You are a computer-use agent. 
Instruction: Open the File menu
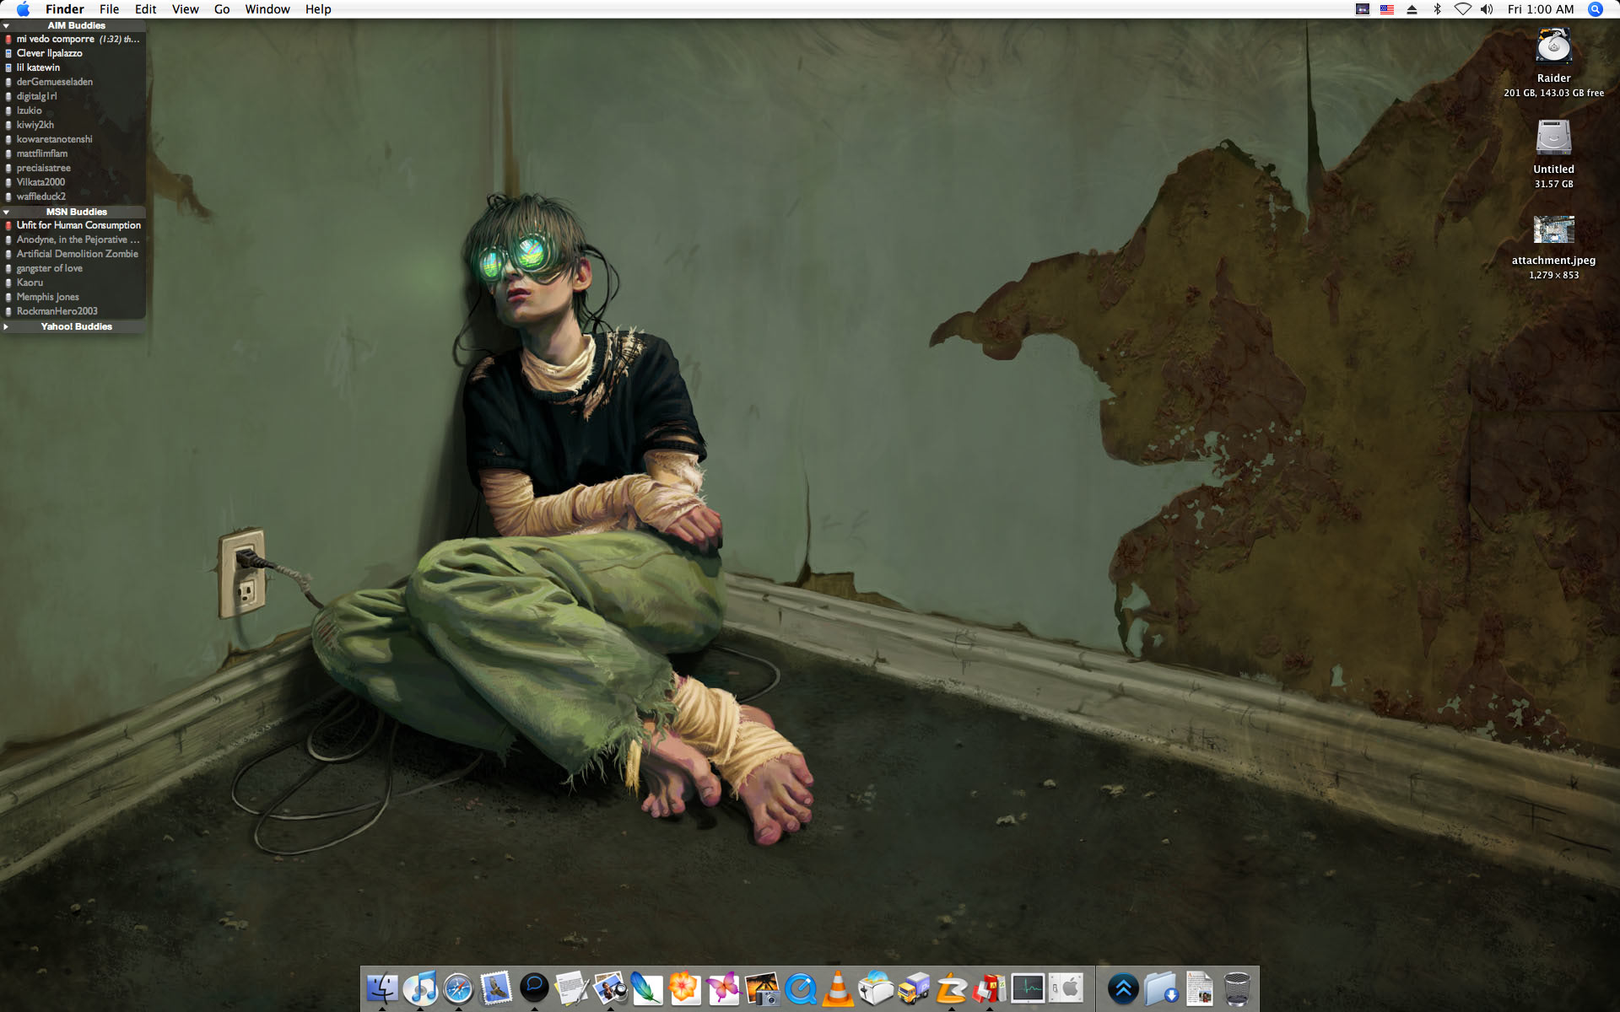[x=110, y=9]
